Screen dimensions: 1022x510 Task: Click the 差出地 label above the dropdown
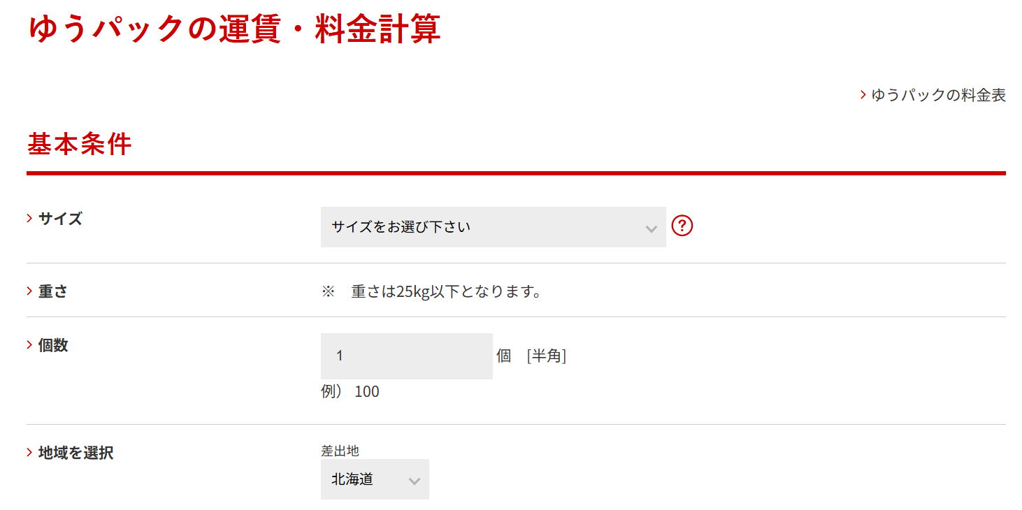pos(340,451)
